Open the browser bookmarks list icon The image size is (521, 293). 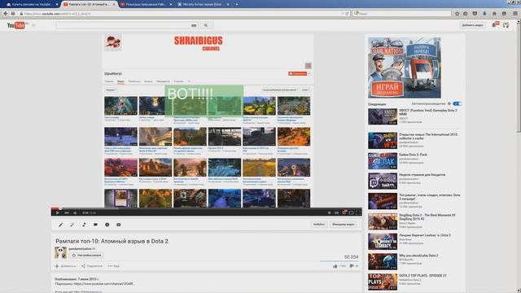[466, 14]
